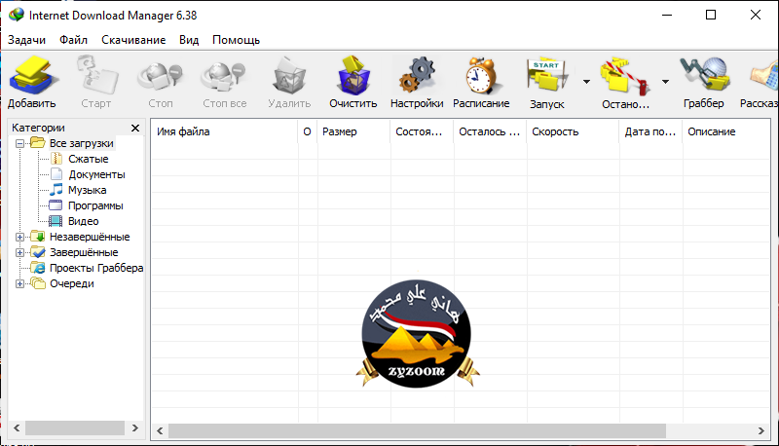Click the Рассказ... (Tell a friend) icon
The image size is (779, 446).
pyautogui.click(x=764, y=76)
